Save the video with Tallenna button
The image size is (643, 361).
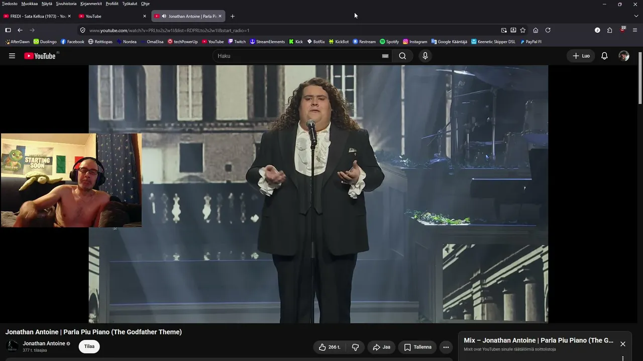(418, 347)
